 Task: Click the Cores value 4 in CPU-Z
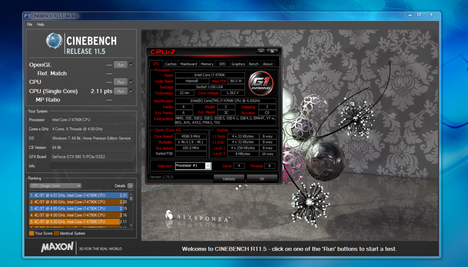pos(239,166)
